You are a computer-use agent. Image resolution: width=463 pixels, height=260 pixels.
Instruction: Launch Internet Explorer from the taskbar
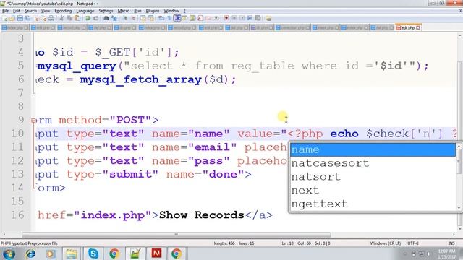pos(30,253)
